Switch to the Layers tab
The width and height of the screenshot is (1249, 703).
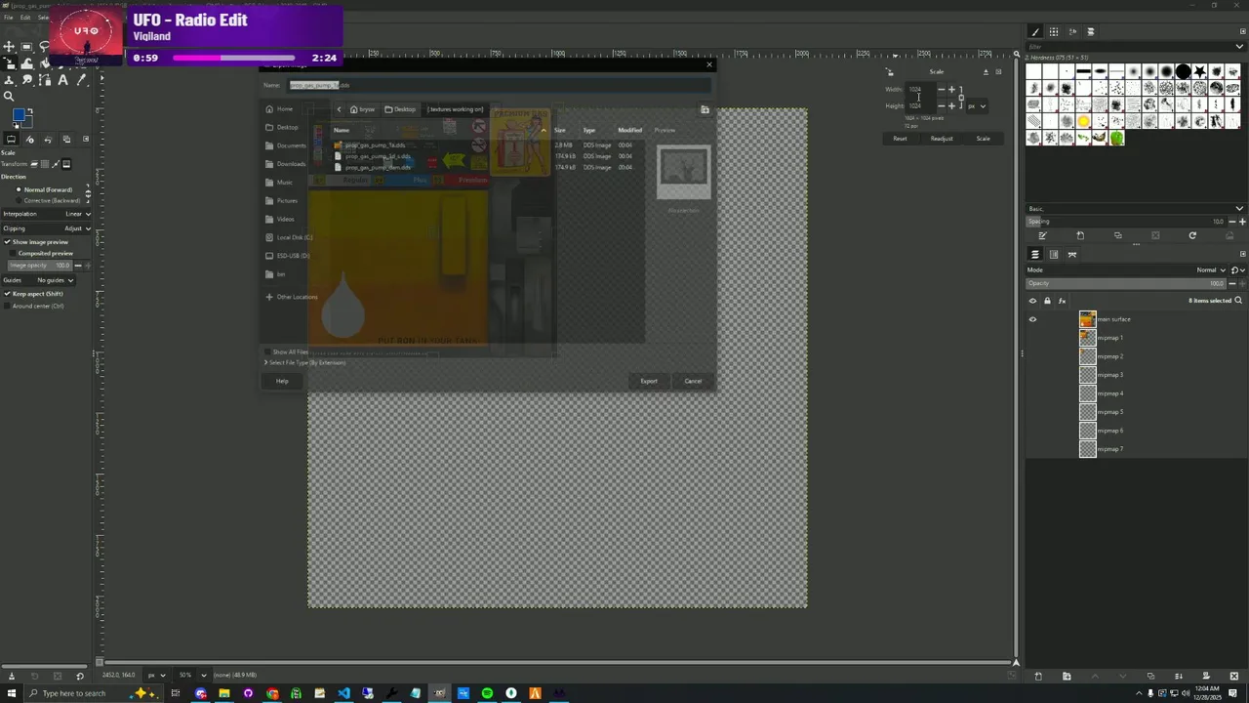pos(1035,254)
